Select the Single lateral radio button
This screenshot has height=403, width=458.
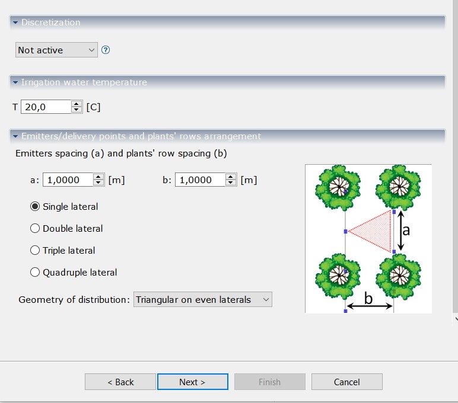(35, 207)
